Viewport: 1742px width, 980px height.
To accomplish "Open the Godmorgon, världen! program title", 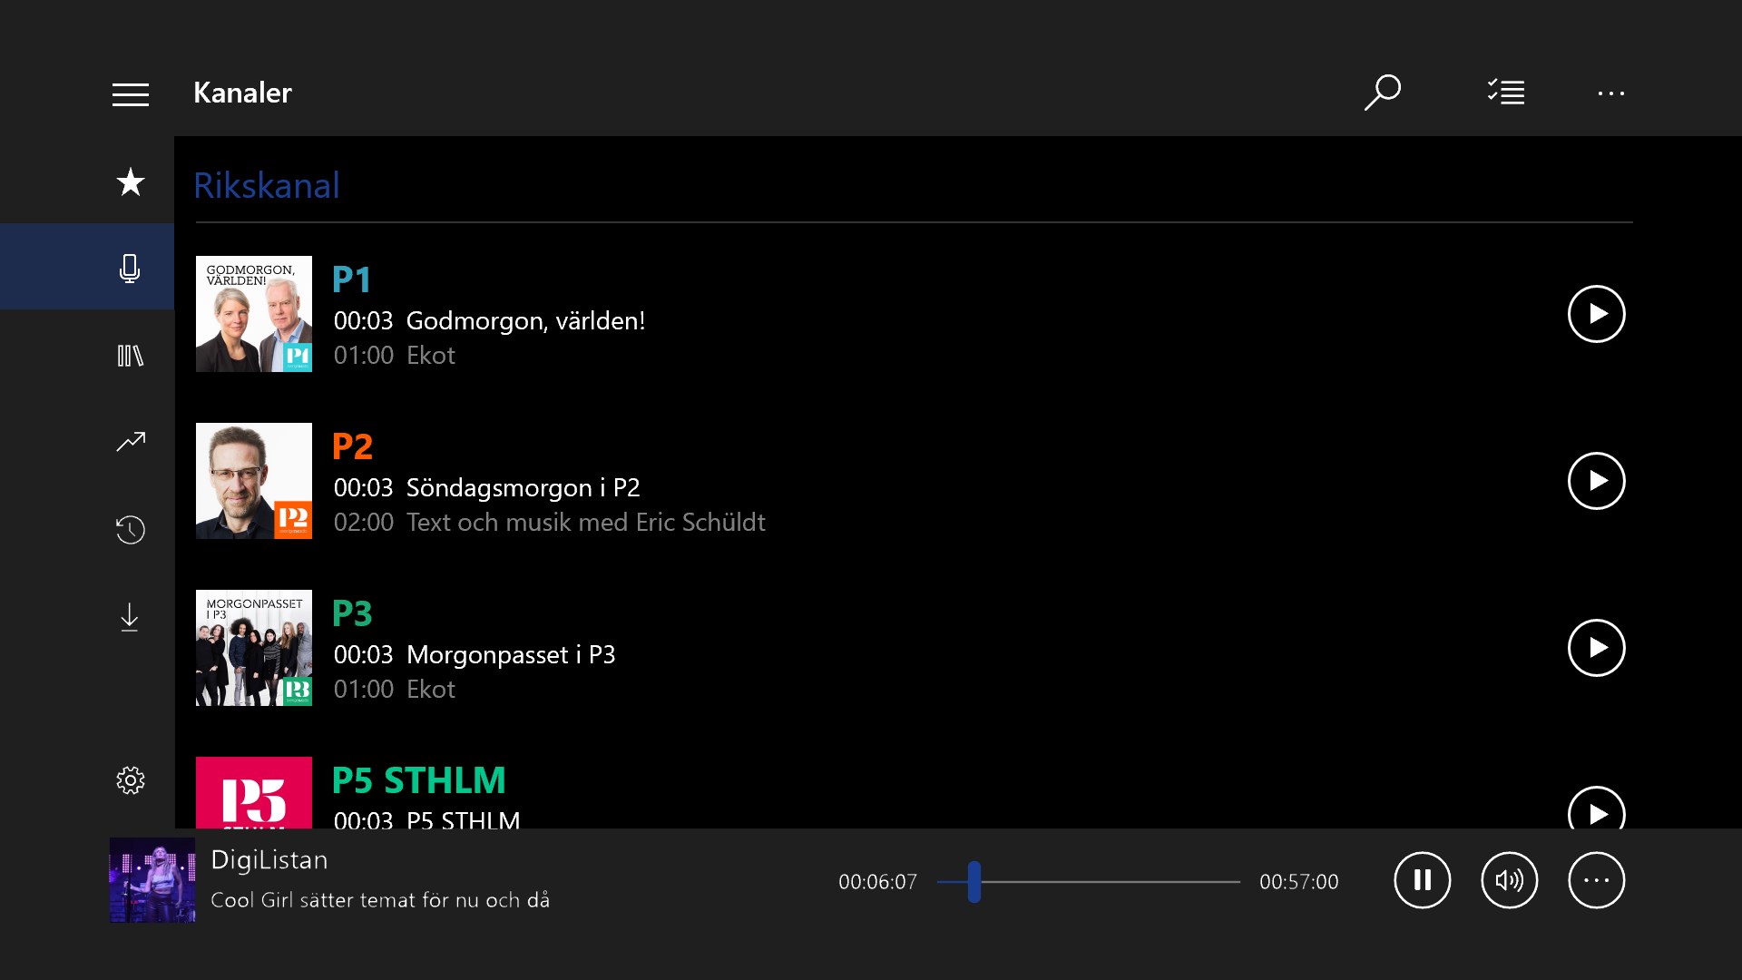I will (525, 321).
